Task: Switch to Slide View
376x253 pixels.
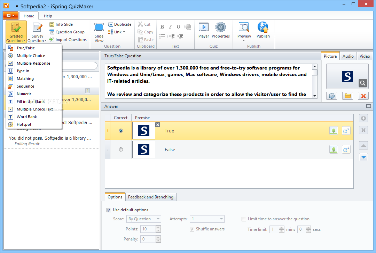Action: (99, 32)
